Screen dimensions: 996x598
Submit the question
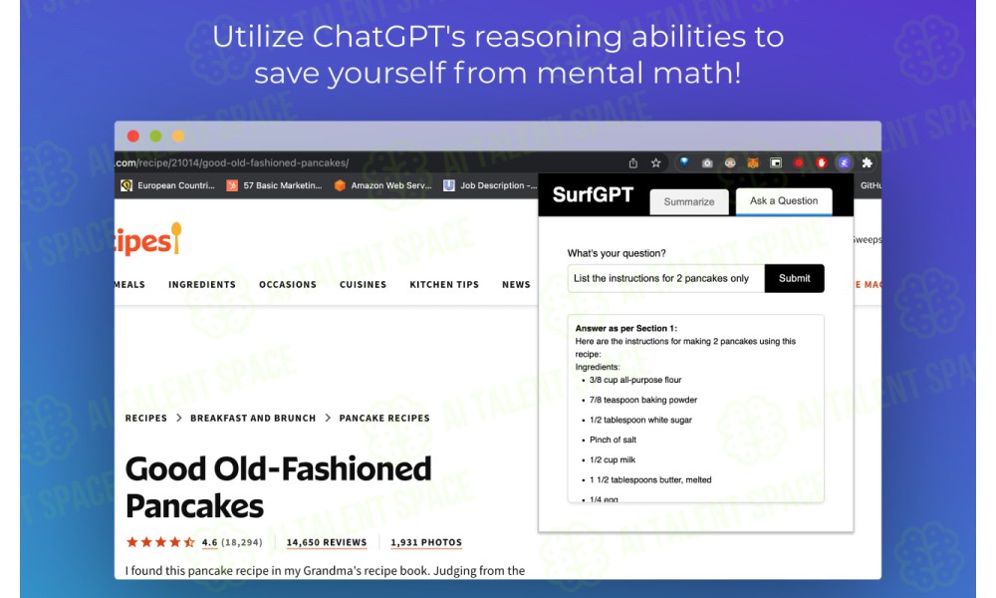tap(794, 278)
